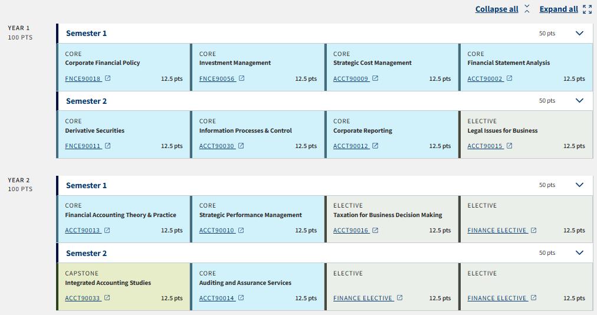597x315 pixels.
Task: Open the ACCT90002 subject link
Action: pyautogui.click(x=485, y=78)
